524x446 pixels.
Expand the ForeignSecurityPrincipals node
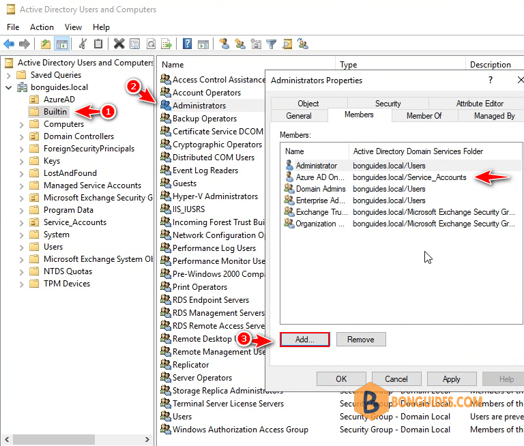tap(21, 149)
